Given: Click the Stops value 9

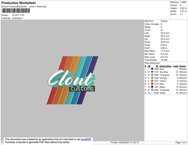Looking at the screenshot, I should pyautogui.click(x=161, y=27).
